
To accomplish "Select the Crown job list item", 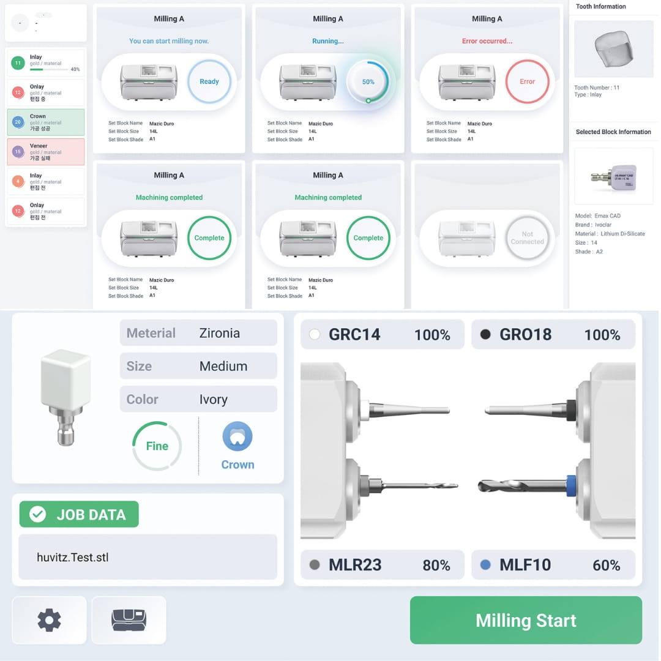I will pos(45,122).
